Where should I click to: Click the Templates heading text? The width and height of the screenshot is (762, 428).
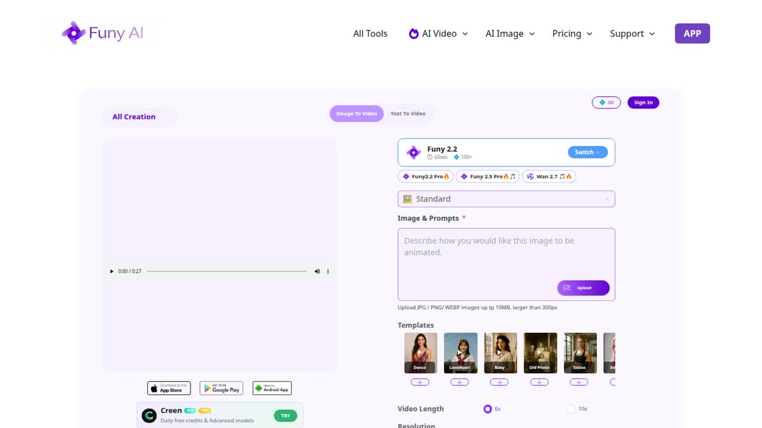coord(416,325)
